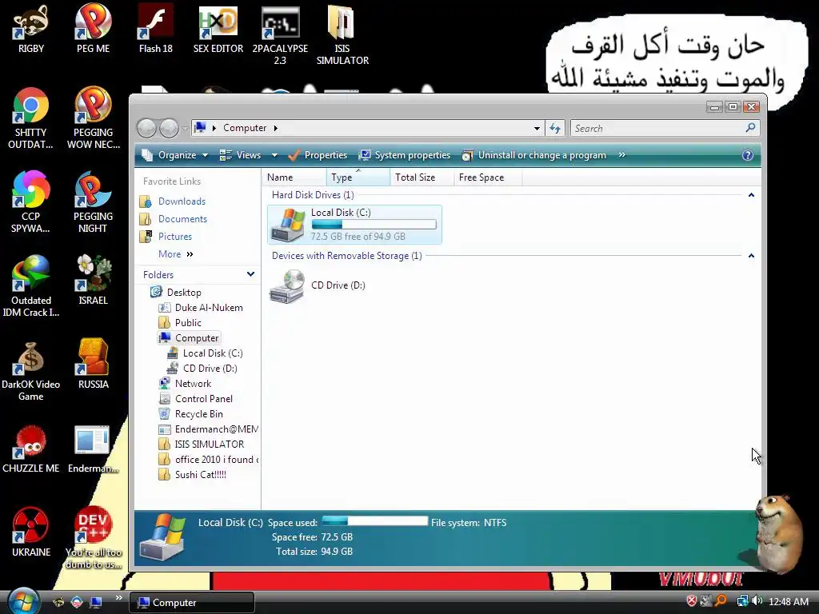The image size is (819, 614).
Task: Click the red security alert tray icon
Action: tap(692, 601)
